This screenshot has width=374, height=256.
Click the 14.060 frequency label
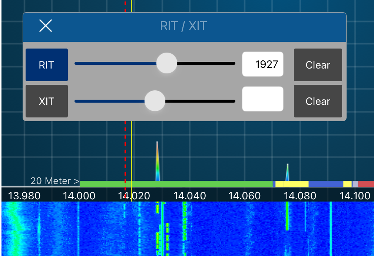pyautogui.click(x=245, y=196)
